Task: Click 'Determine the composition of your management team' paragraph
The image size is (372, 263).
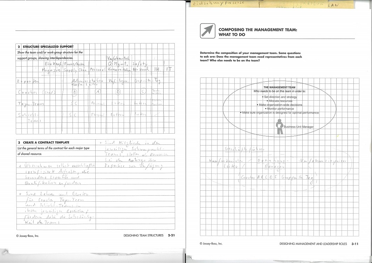Action: (251, 56)
